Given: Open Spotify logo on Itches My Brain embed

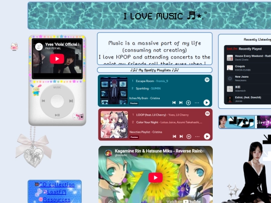Looking at the screenshot, I should [207, 80].
